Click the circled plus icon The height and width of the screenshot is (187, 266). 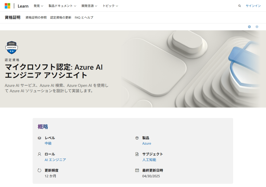coord(257,27)
